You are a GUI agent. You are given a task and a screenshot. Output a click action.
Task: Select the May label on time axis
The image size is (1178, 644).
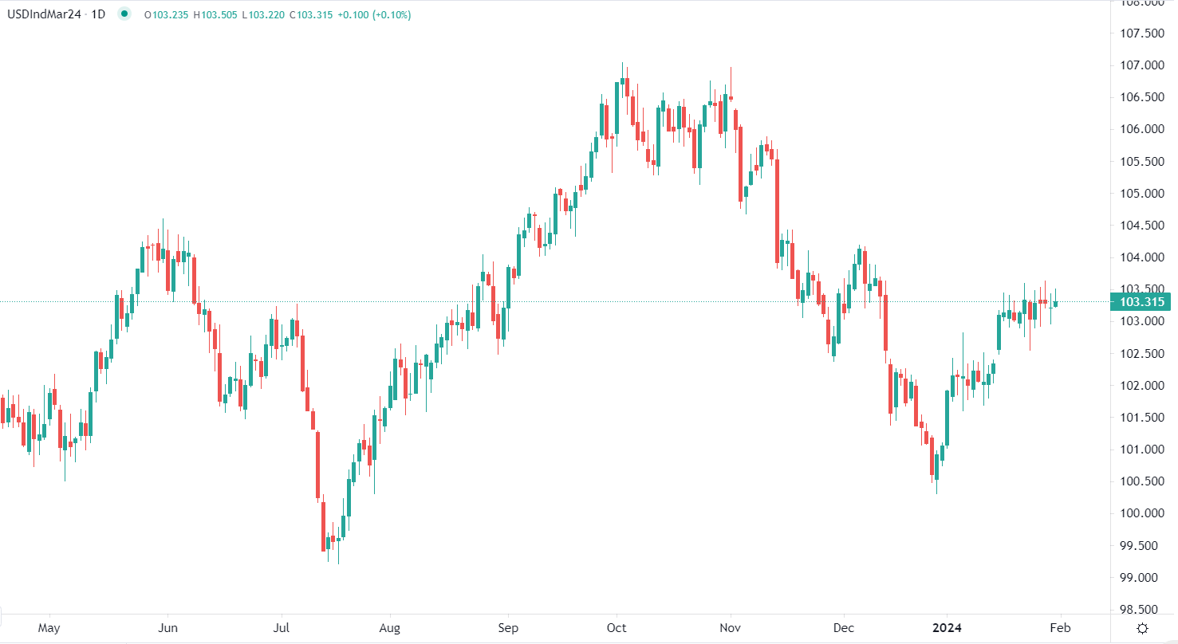coord(49,627)
